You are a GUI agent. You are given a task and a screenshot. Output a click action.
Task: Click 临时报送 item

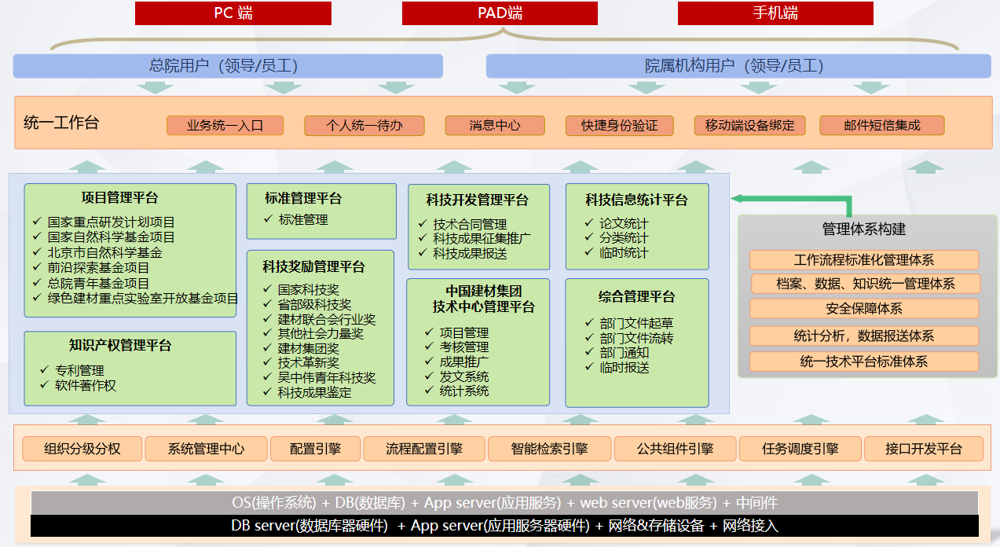tap(625, 367)
